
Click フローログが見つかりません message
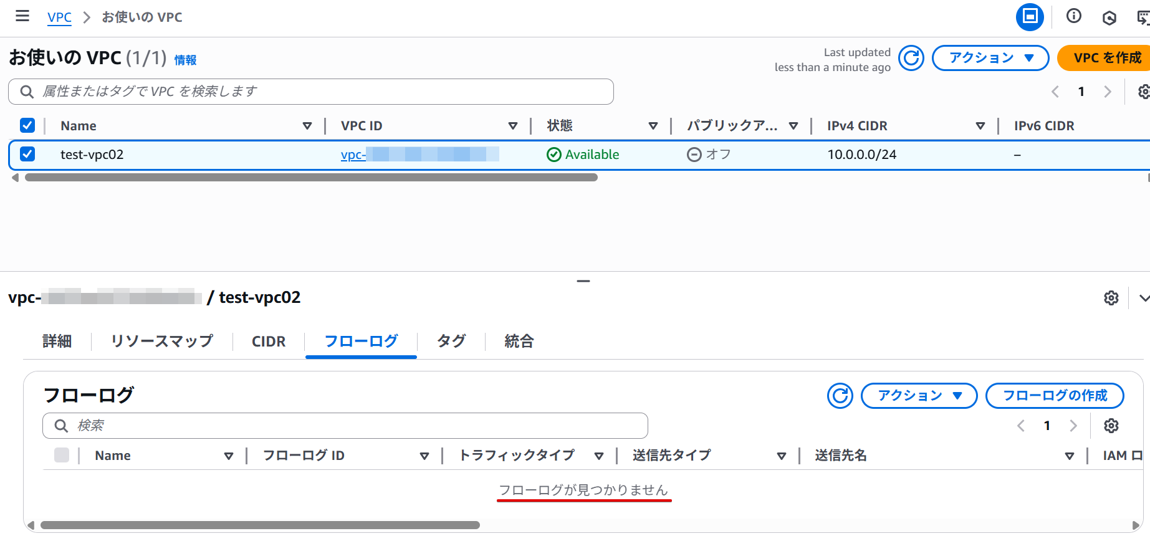pyautogui.click(x=583, y=491)
